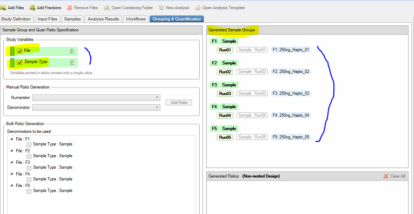Viewport: 414px width, 214px height.
Task: Click the Add Ratio button
Action: pyautogui.click(x=179, y=102)
